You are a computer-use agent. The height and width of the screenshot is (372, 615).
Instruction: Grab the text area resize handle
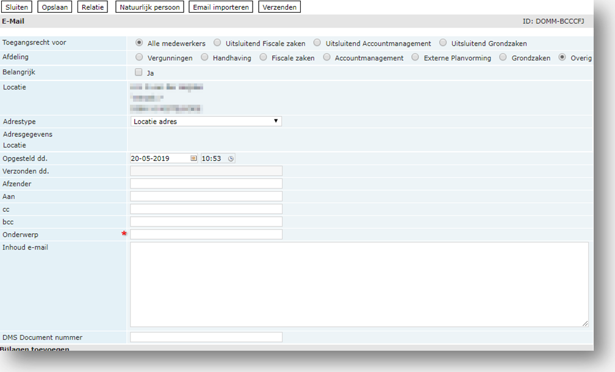click(586, 324)
